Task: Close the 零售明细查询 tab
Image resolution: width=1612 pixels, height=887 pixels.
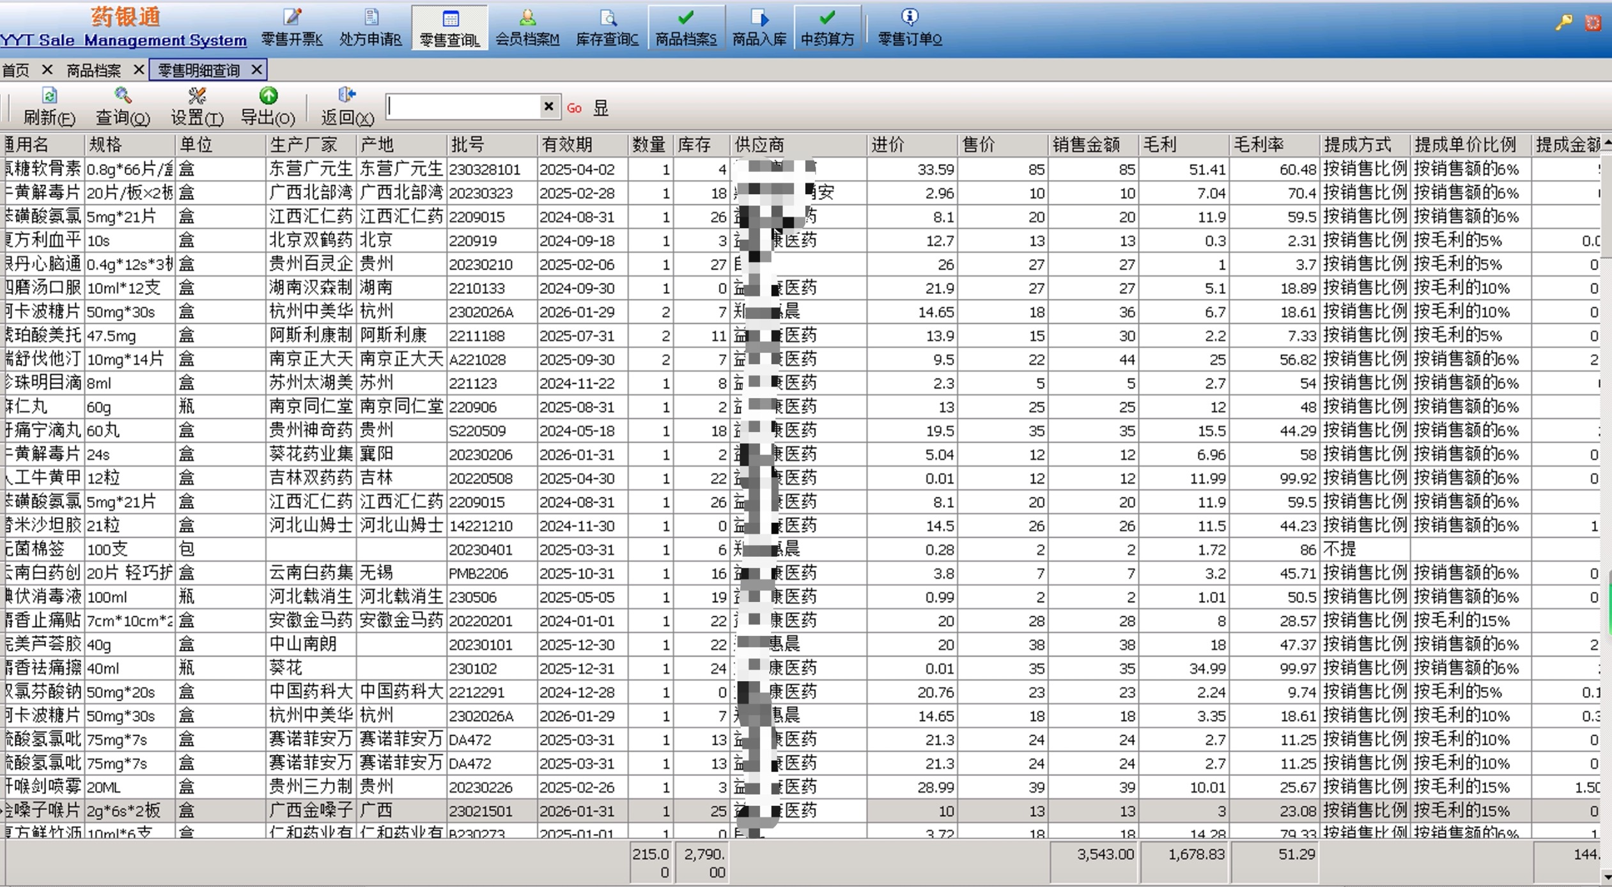Action: 256,70
